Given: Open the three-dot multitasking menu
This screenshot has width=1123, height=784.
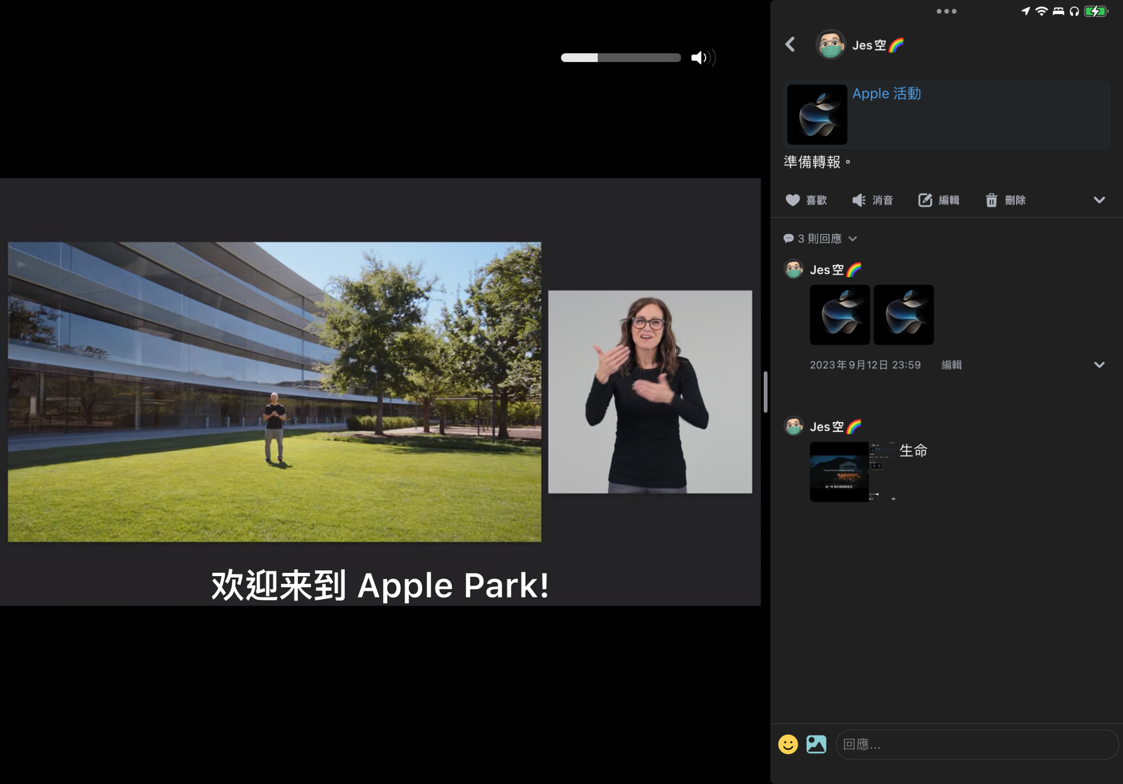Looking at the screenshot, I should [x=946, y=11].
